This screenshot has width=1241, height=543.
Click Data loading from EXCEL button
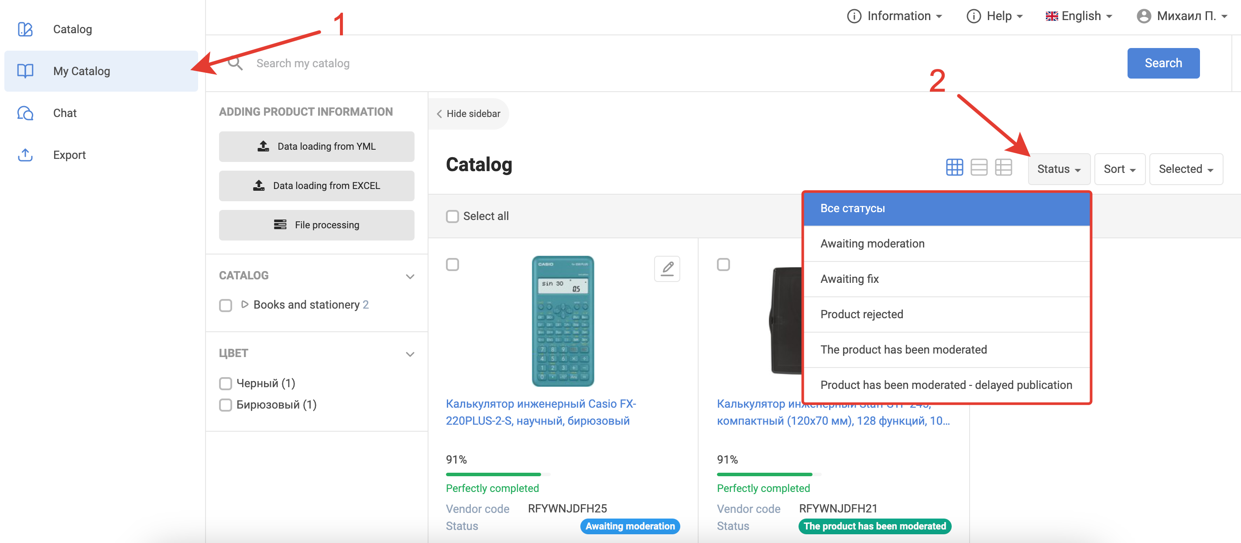click(x=316, y=186)
